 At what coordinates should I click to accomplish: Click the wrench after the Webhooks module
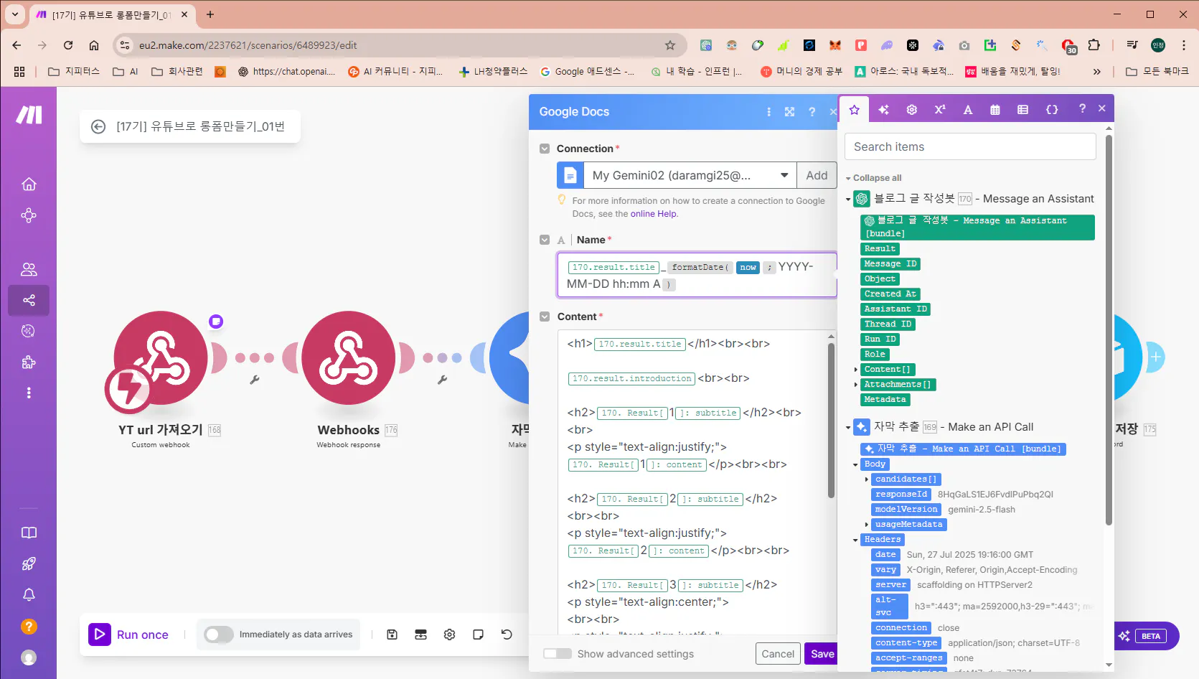[443, 380]
